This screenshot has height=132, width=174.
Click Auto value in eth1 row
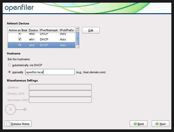63,39
